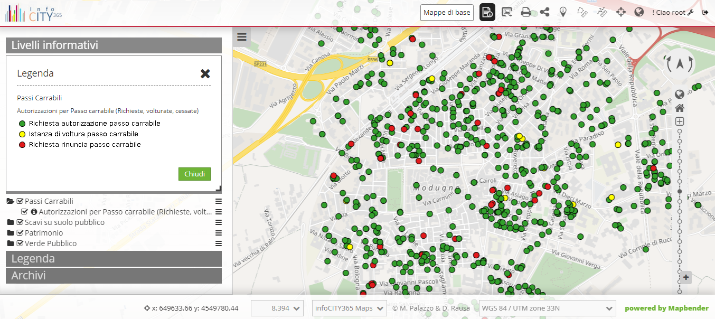
Task: Click the globe icon in the top toolbar
Action: pyautogui.click(x=639, y=12)
